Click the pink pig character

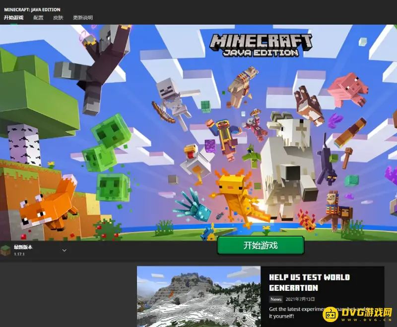coord(349,88)
